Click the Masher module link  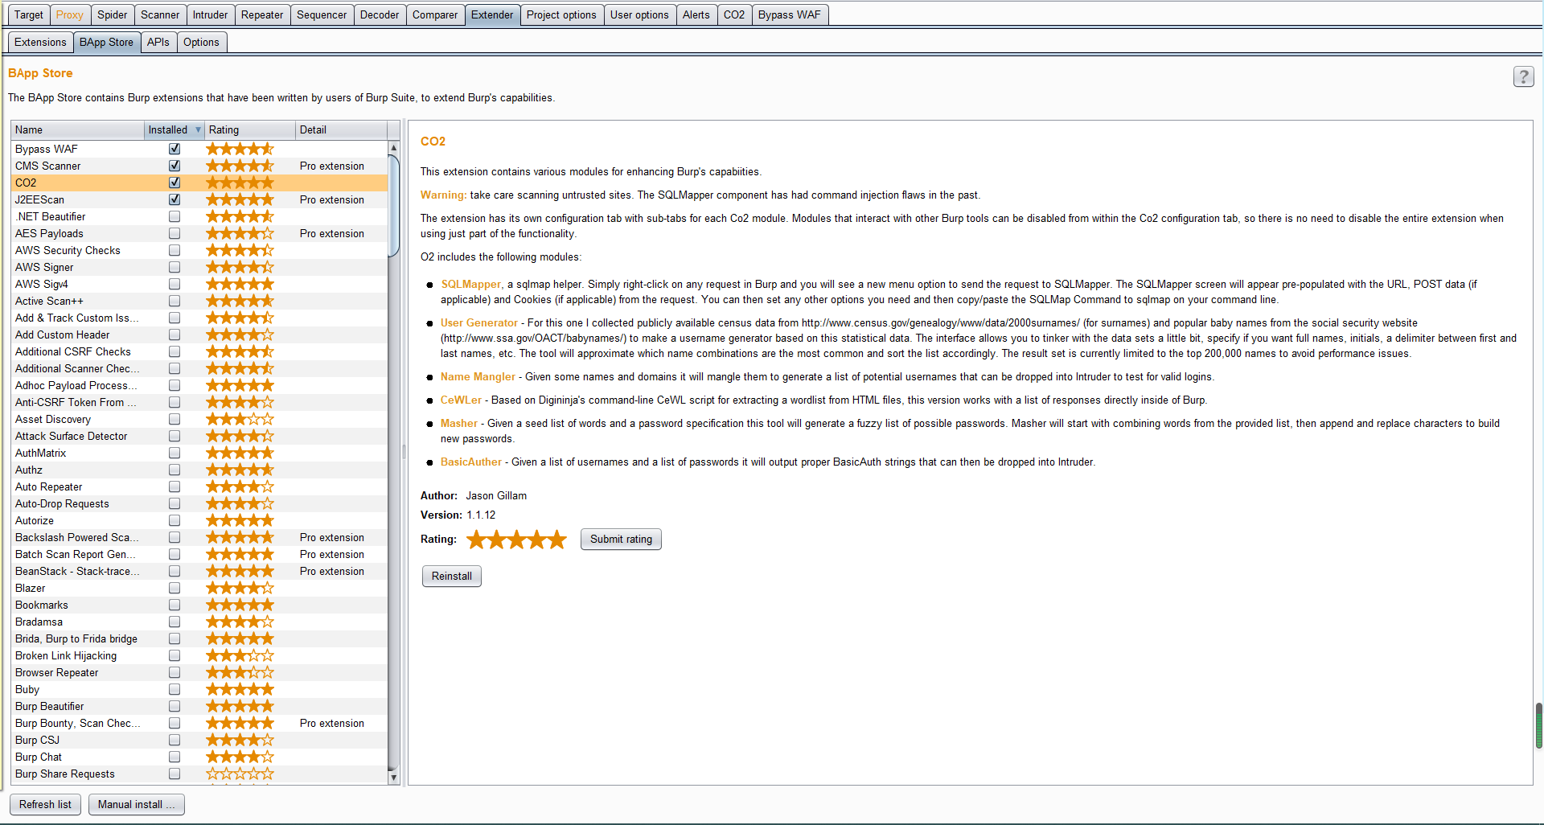point(459,423)
